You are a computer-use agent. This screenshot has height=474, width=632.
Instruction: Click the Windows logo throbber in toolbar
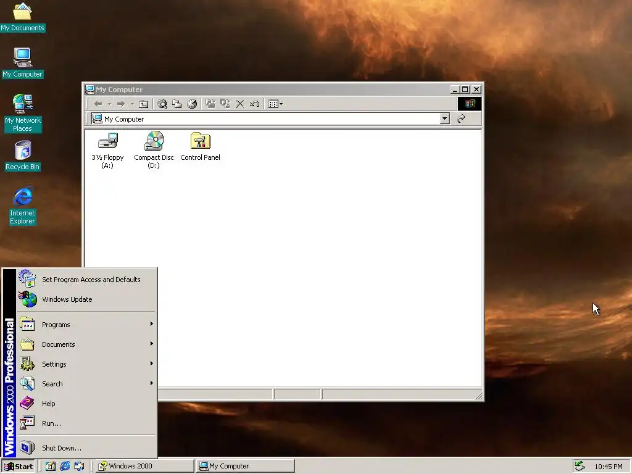point(470,104)
